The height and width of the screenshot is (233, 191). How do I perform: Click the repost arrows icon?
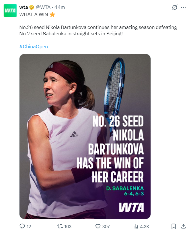[60, 226]
